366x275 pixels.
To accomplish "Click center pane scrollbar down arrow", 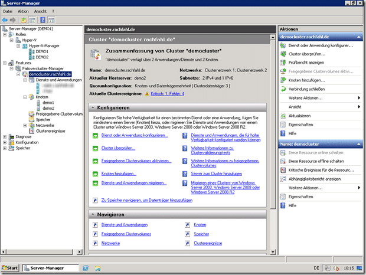I will 273,252.
